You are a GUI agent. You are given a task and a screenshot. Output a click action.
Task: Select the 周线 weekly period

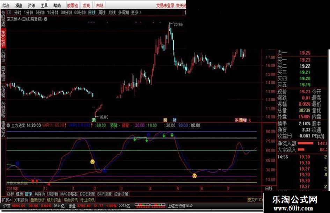click(102, 13)
